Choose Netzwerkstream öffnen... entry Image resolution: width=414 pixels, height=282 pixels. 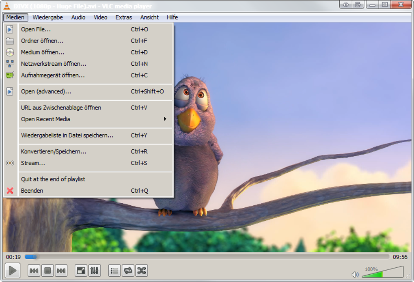[88, 64]
